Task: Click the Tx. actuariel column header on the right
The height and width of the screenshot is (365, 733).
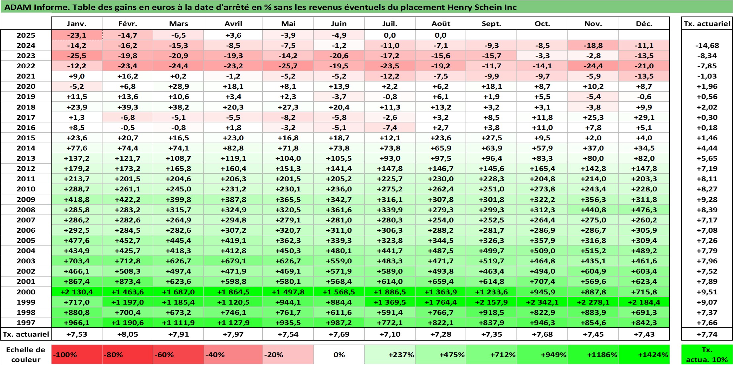Action: click(707, 24)
